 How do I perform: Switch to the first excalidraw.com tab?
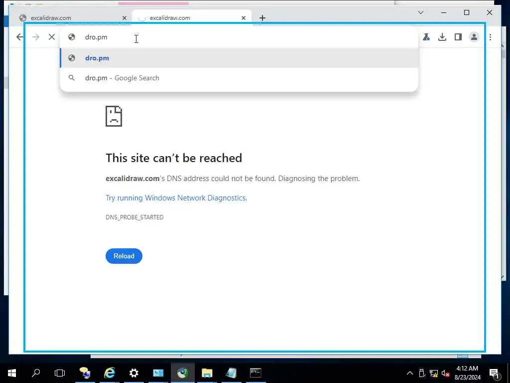click(73, 18)
